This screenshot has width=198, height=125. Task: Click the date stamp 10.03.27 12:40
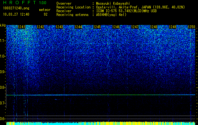(x=16, y=14)
